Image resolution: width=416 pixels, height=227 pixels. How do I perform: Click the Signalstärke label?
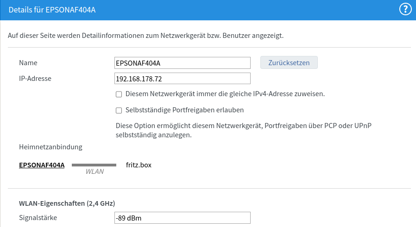[x=38, y=218]
